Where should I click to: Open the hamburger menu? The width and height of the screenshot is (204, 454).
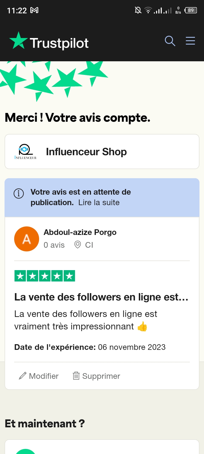(x=190, y=41)
